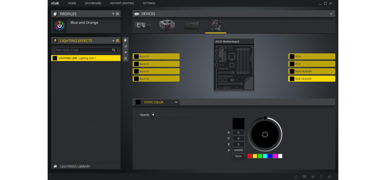This screenshot has height=180, width=386.
Task: Open the Facebook link icon
Action: pyautogui.click(x=321, y=177)
